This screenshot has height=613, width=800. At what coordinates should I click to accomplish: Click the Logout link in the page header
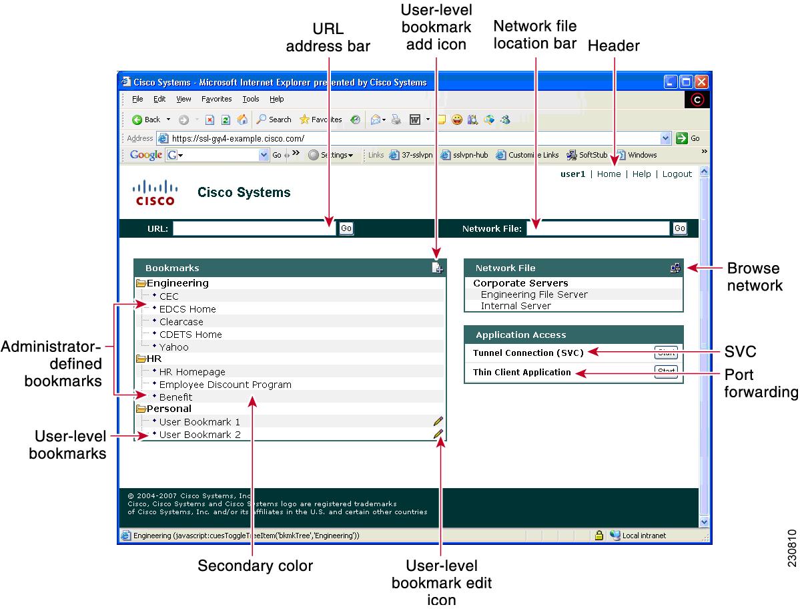pyautogui.click(x=677, y=174)
